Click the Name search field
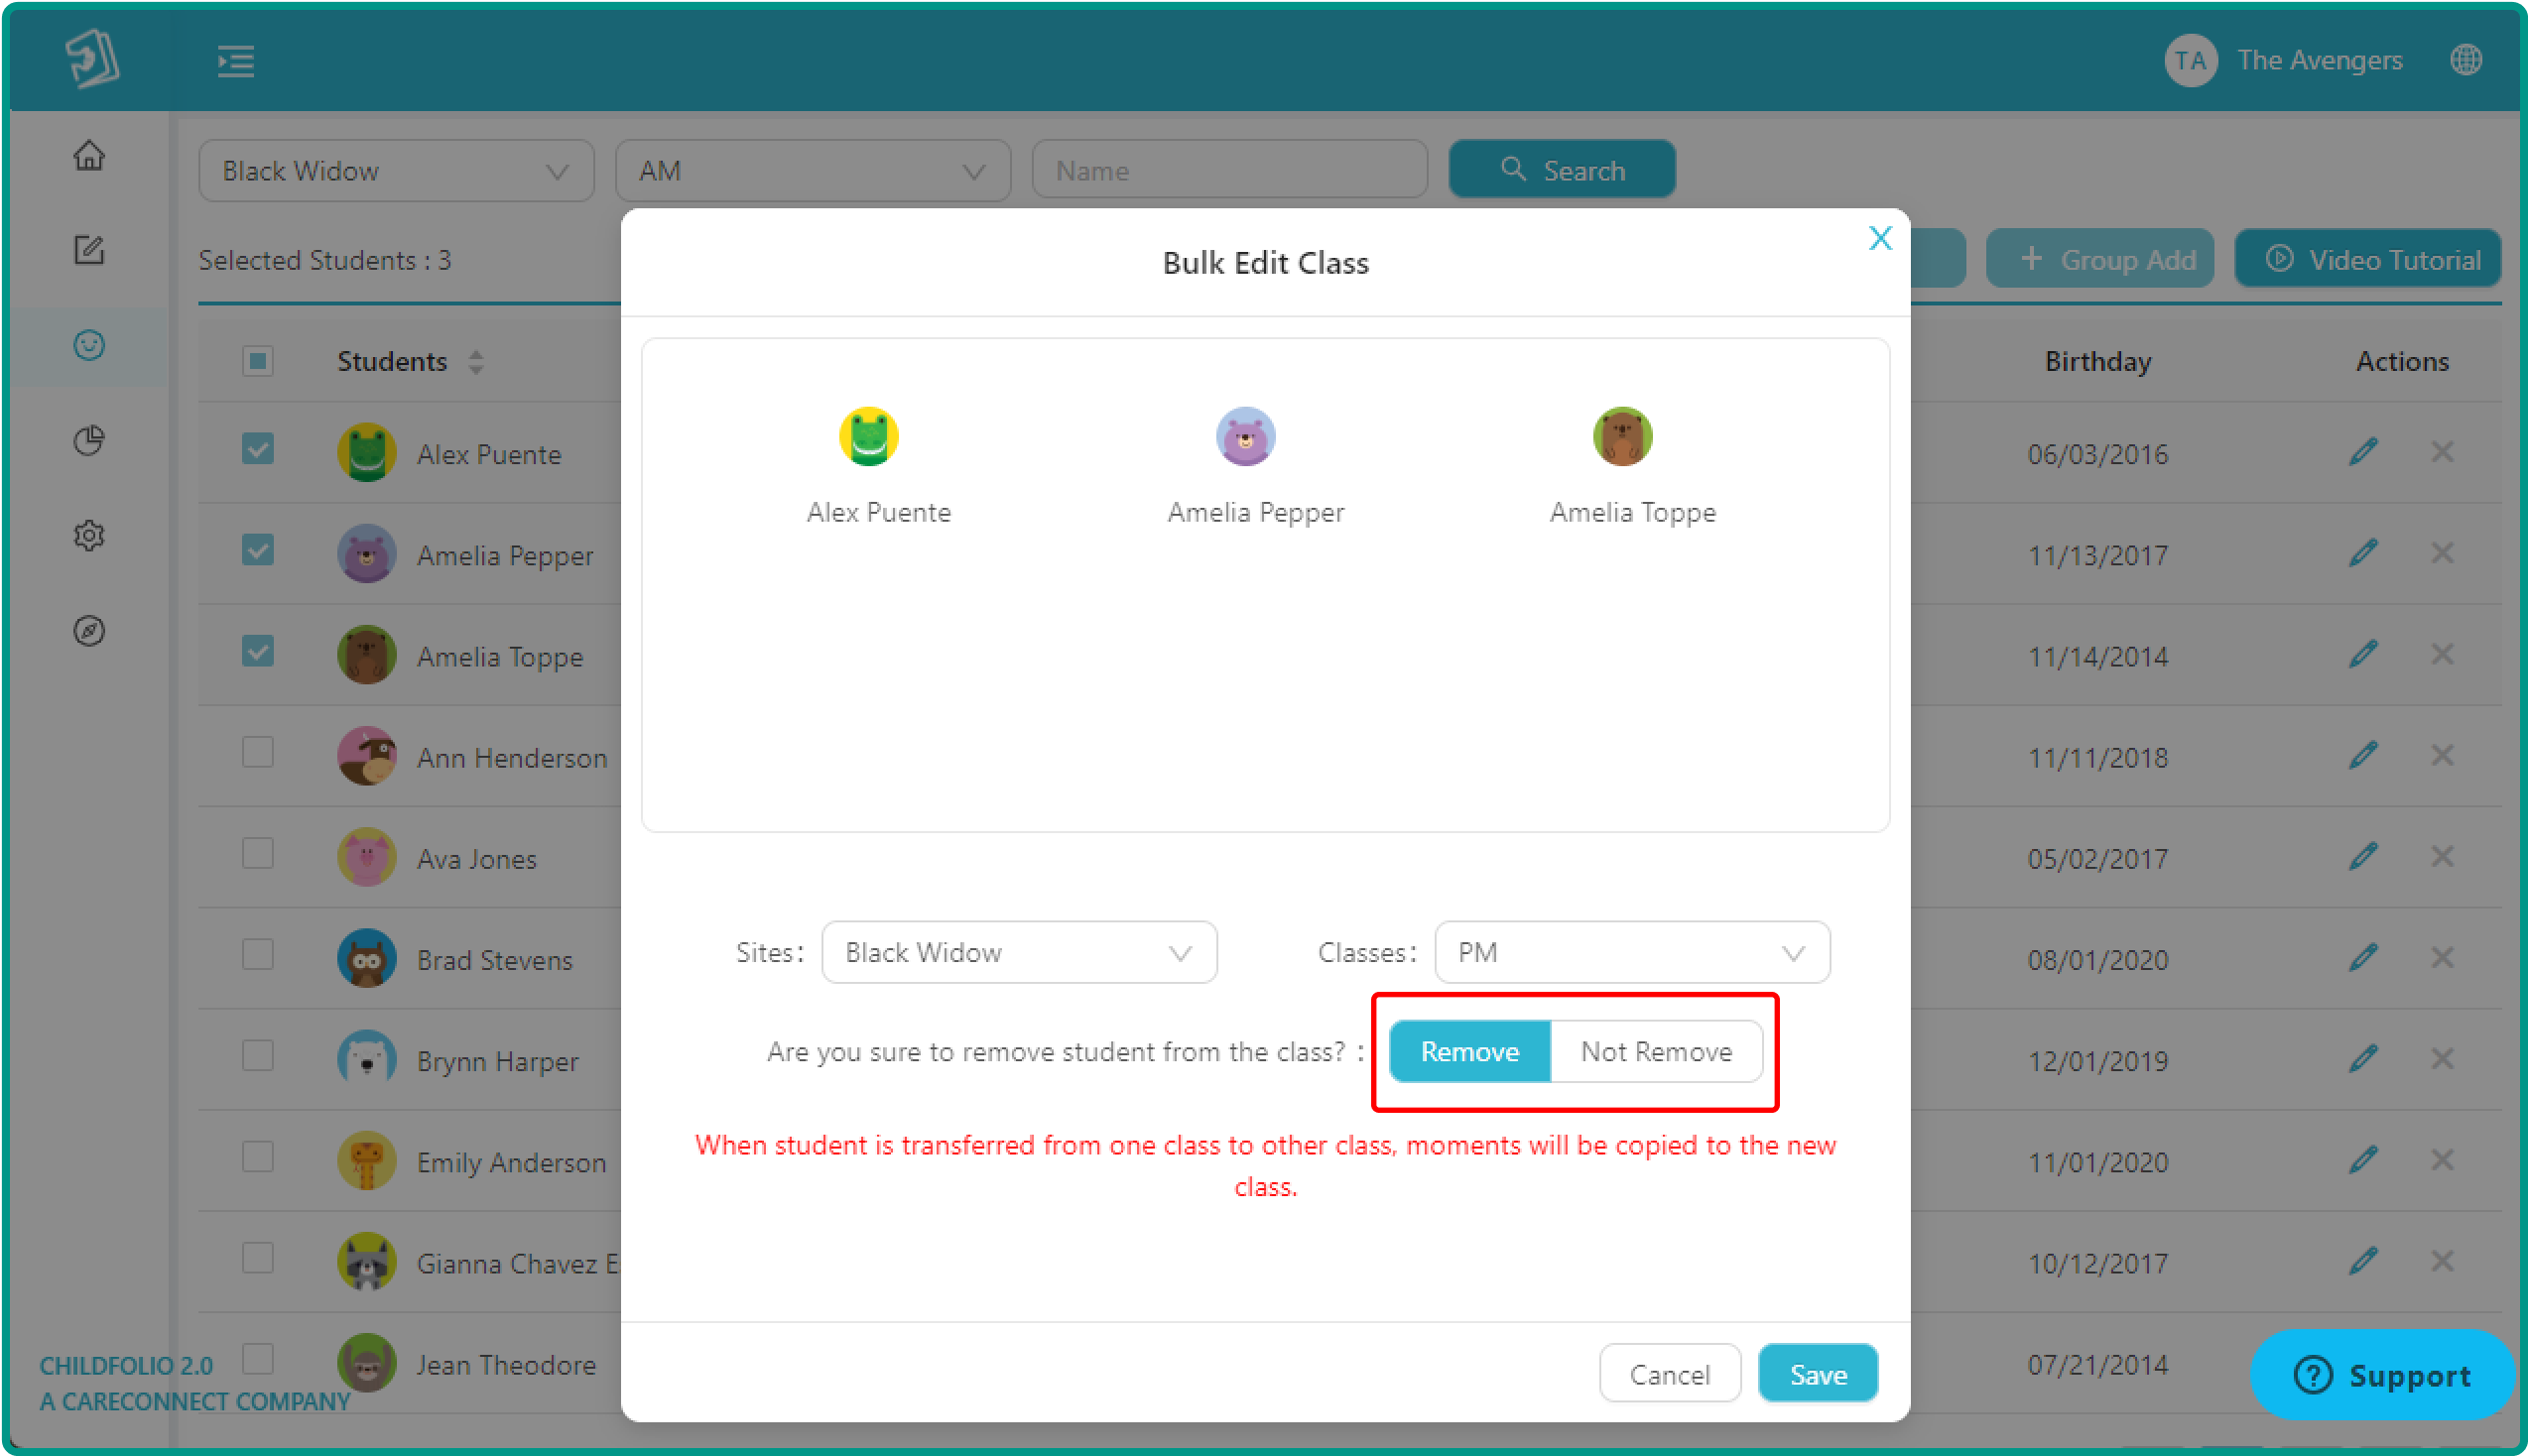2528x1456 pixels. click(1229, 171)
